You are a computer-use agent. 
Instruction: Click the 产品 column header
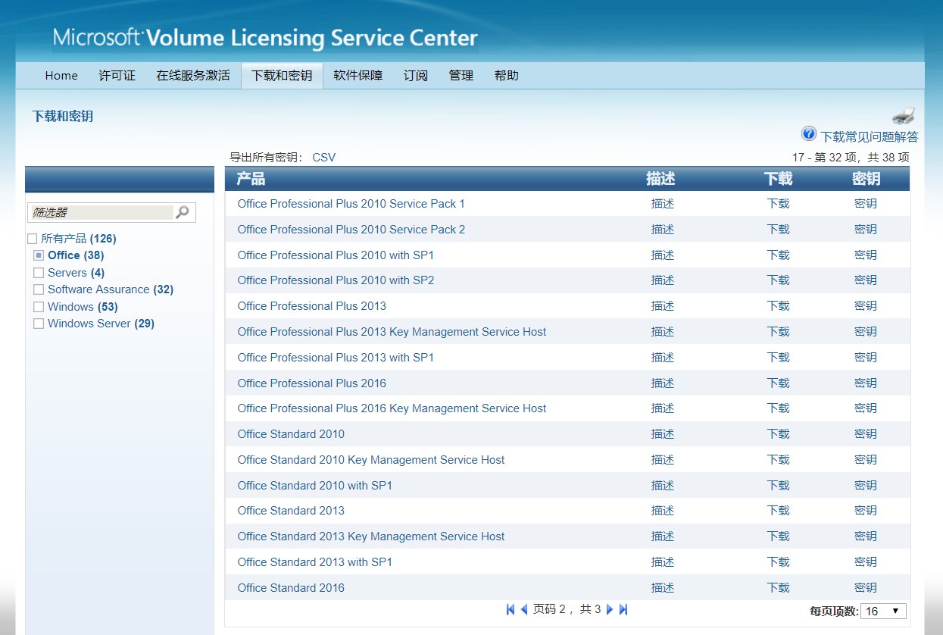[x=251, y=179]
